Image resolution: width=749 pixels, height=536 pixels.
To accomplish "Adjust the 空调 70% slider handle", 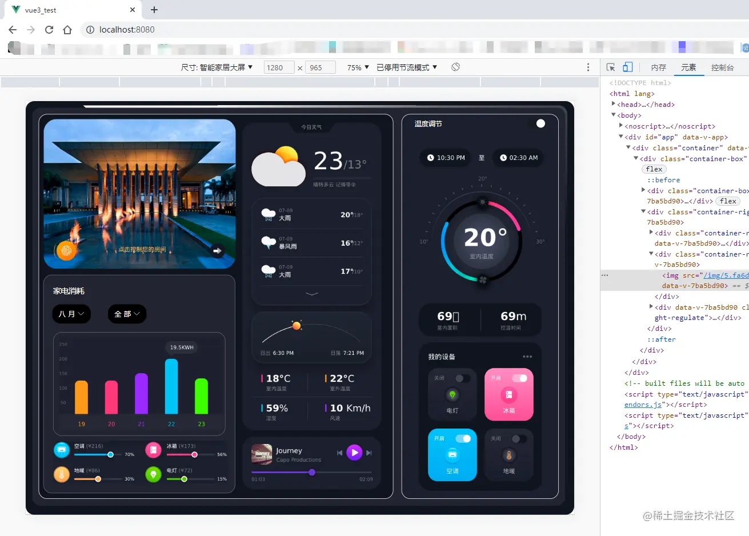I will point(110,455).
